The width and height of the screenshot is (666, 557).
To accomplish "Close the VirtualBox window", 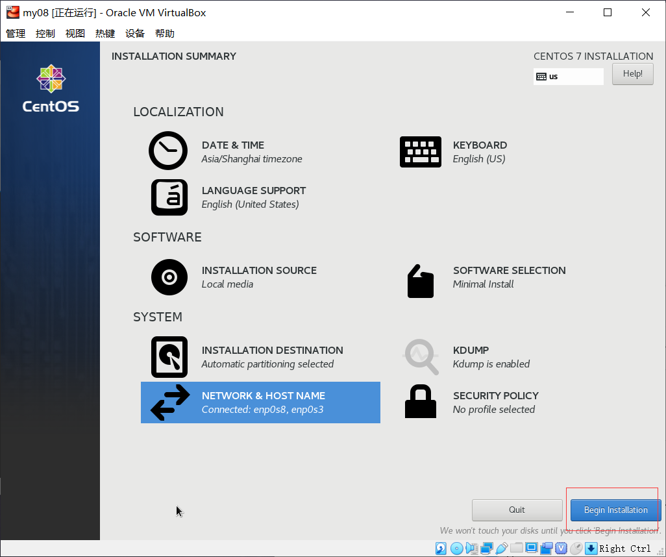I will tap(646, 12).
